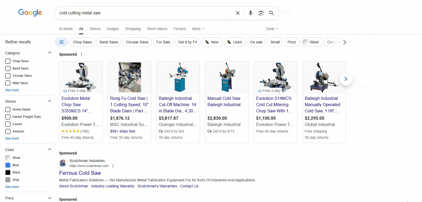422x202 pixels.
Task: Apply the For Sale filter chip
Action: coord(163,42)
